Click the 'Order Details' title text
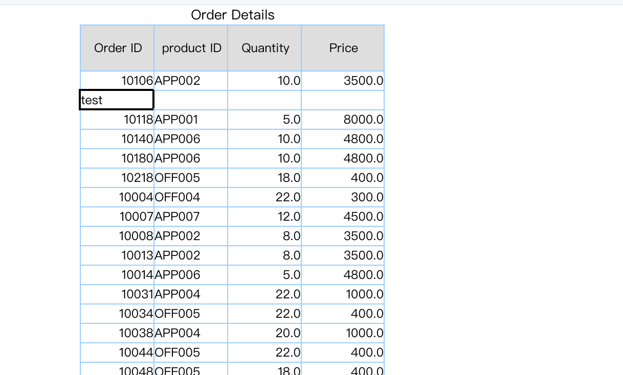Image resolution: width=623 pixels, height=375 pixels. [x=232, y=15]
